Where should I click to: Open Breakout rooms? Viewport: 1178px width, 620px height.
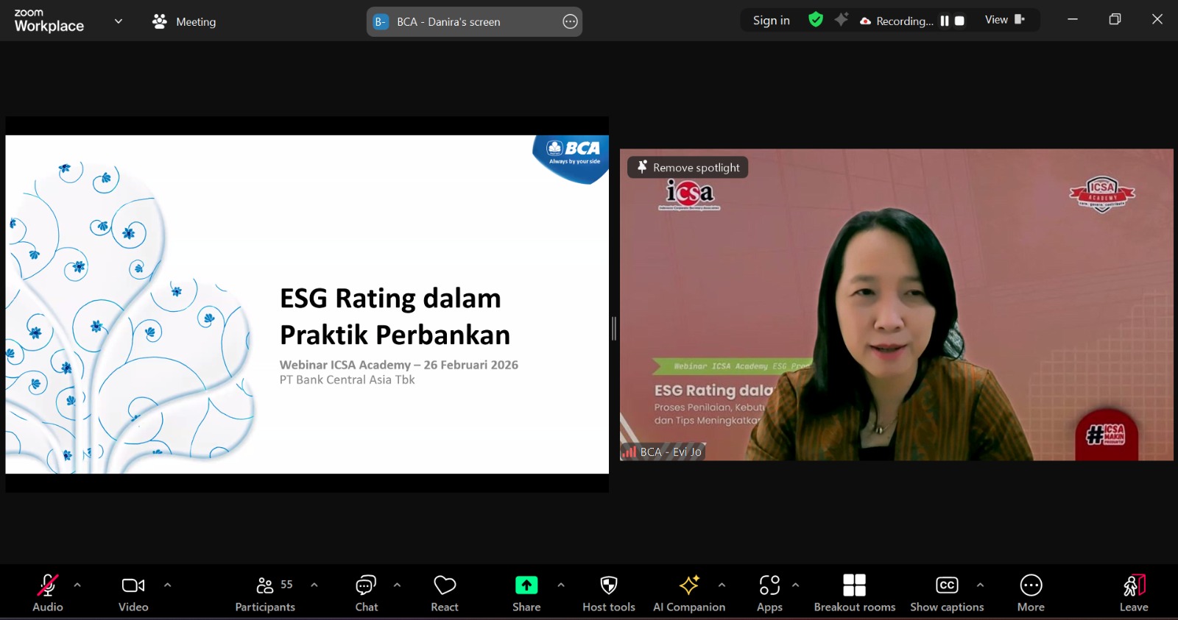(855, 593)
